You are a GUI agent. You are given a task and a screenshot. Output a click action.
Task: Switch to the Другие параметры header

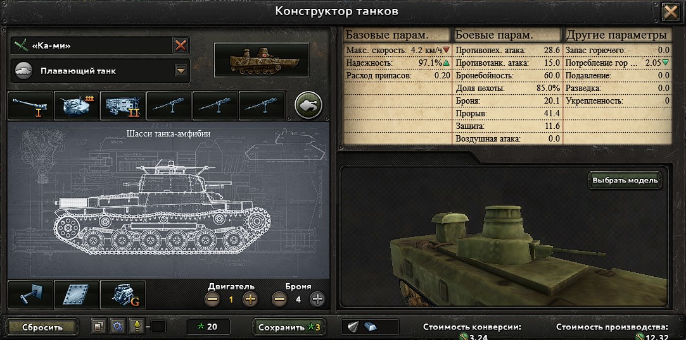[x=618, y=35]
